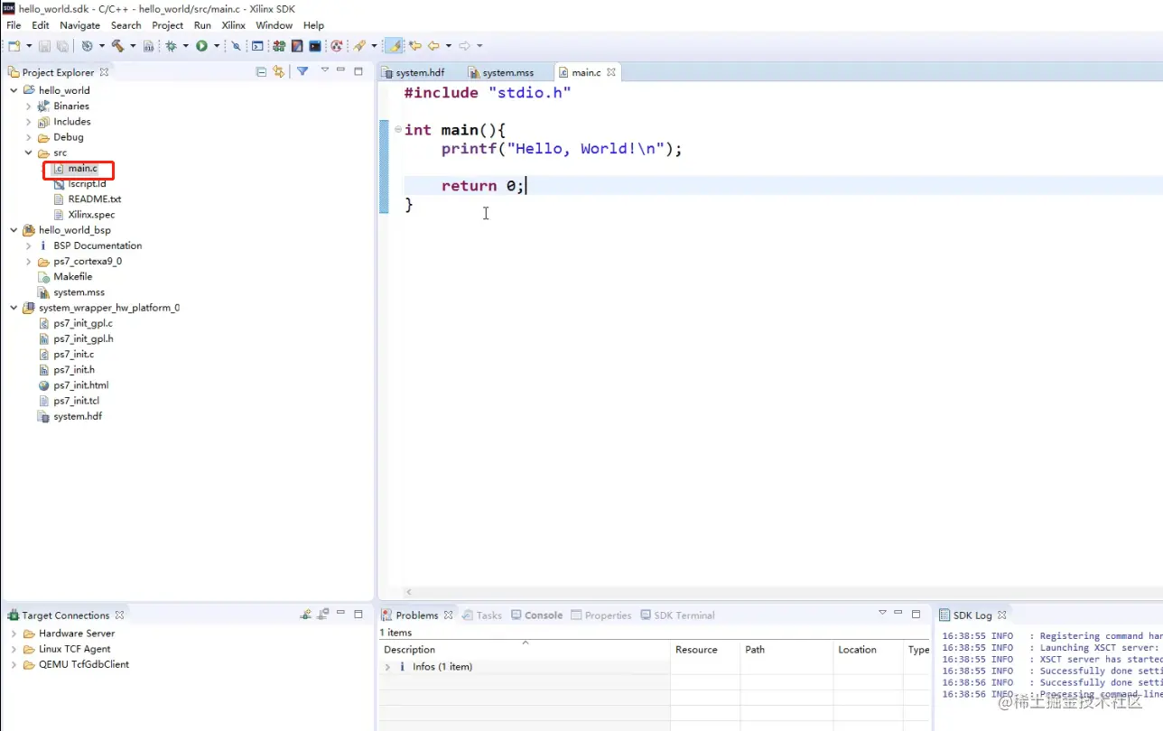Screen dimensions: 1163x731
Task: Click the New file toolbar icon
Action: [x=14, y=46]
